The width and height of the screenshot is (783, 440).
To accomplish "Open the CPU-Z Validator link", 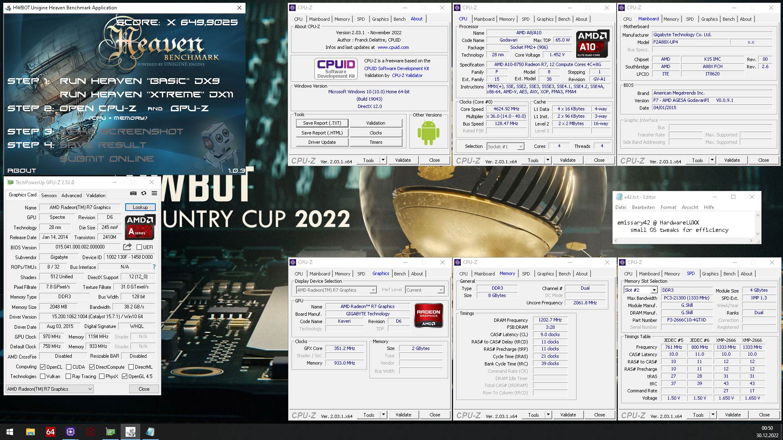I will (x=407, y=75).
